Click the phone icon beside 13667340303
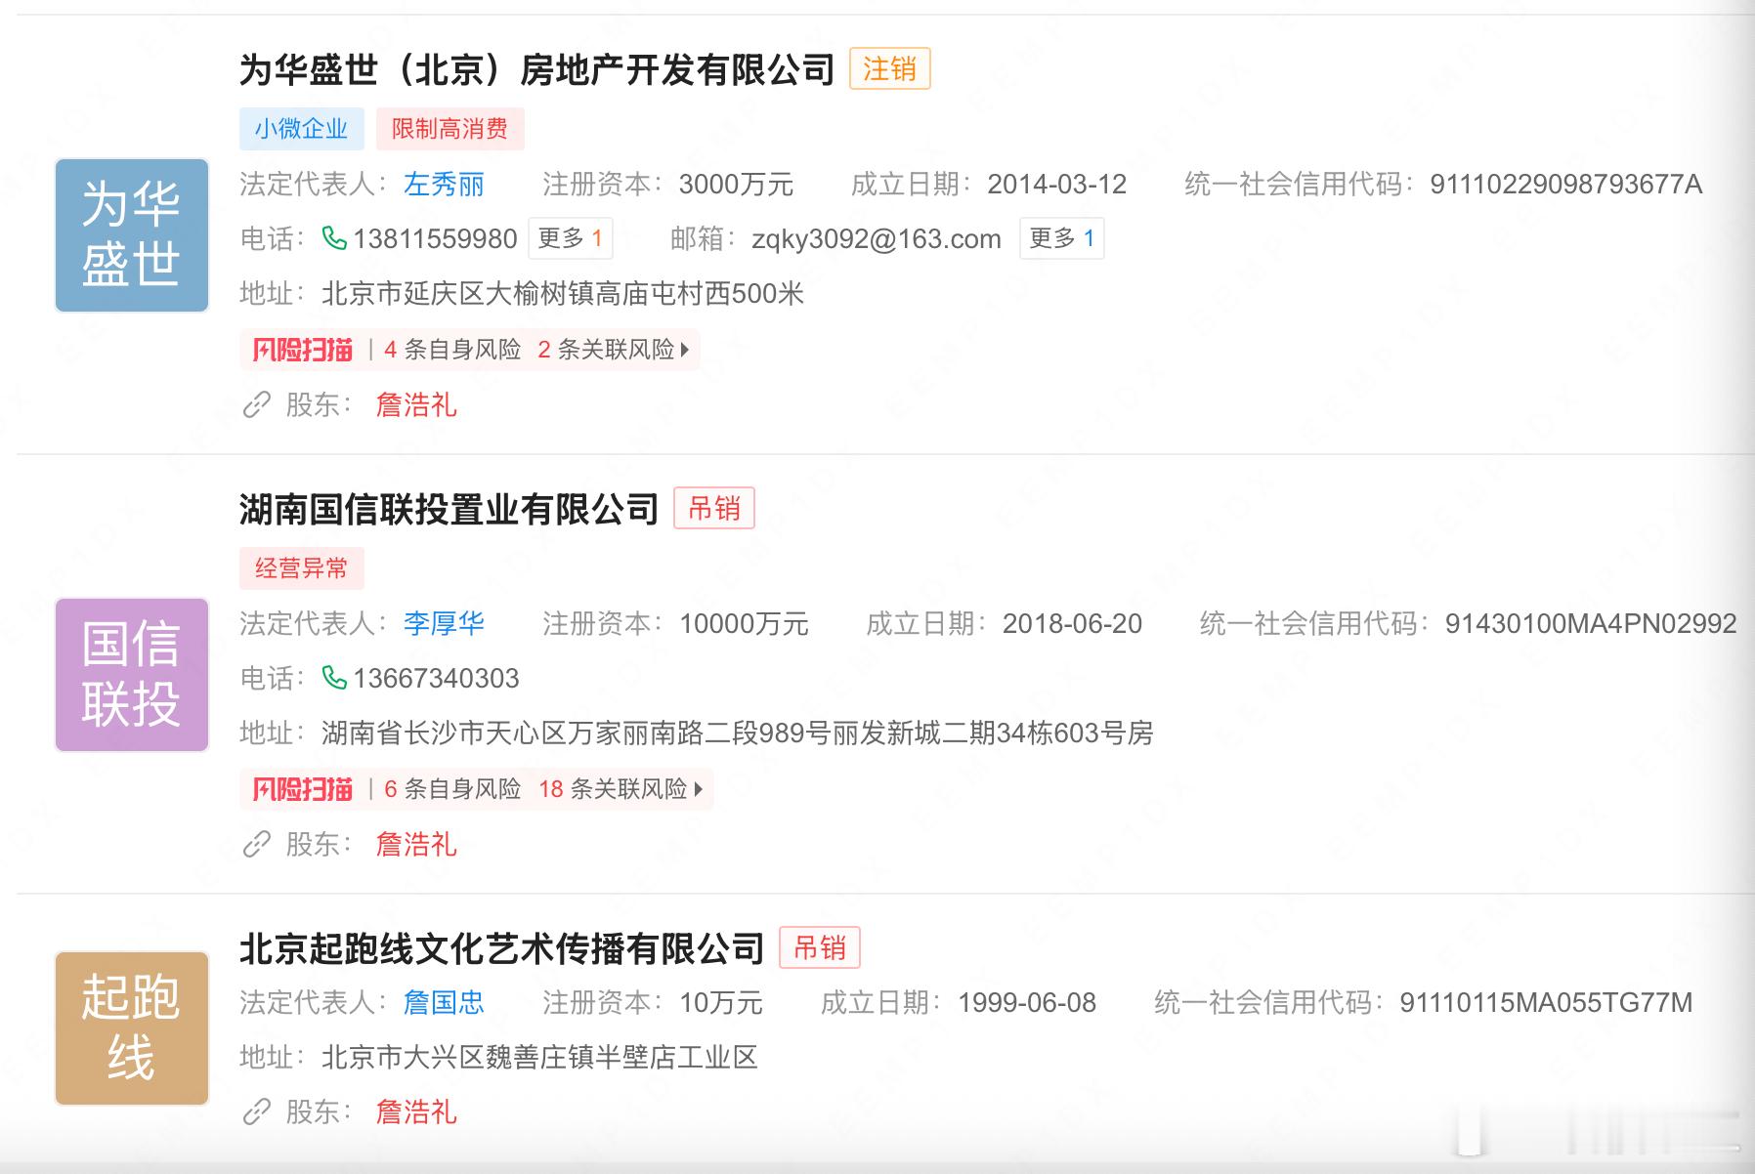 coord(335,678)
